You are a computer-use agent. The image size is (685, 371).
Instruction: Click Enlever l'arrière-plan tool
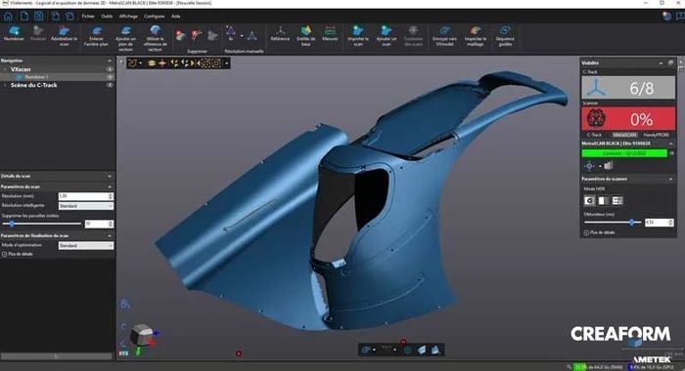coord(96,35)
